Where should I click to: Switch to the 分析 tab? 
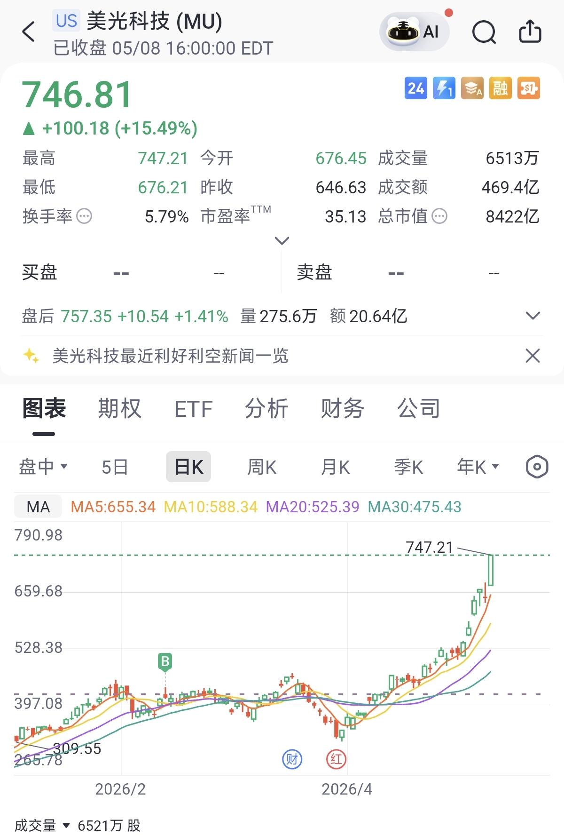tap(266, 408)
